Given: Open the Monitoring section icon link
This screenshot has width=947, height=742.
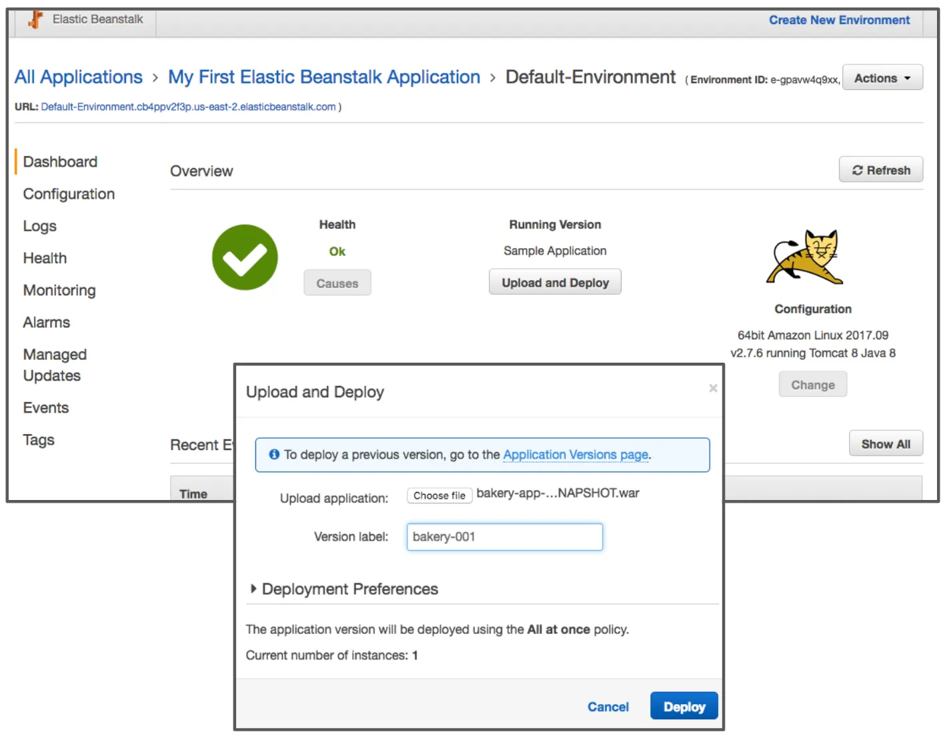Looking at the screenshot, I should pyautogui.click(x=59, y=290).
